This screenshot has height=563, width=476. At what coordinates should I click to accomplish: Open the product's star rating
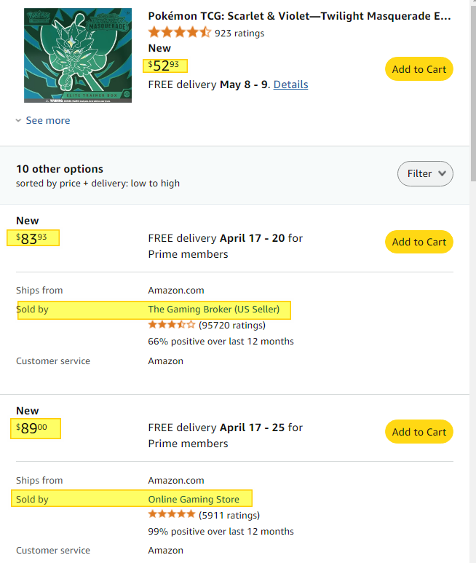coord(180,32)
